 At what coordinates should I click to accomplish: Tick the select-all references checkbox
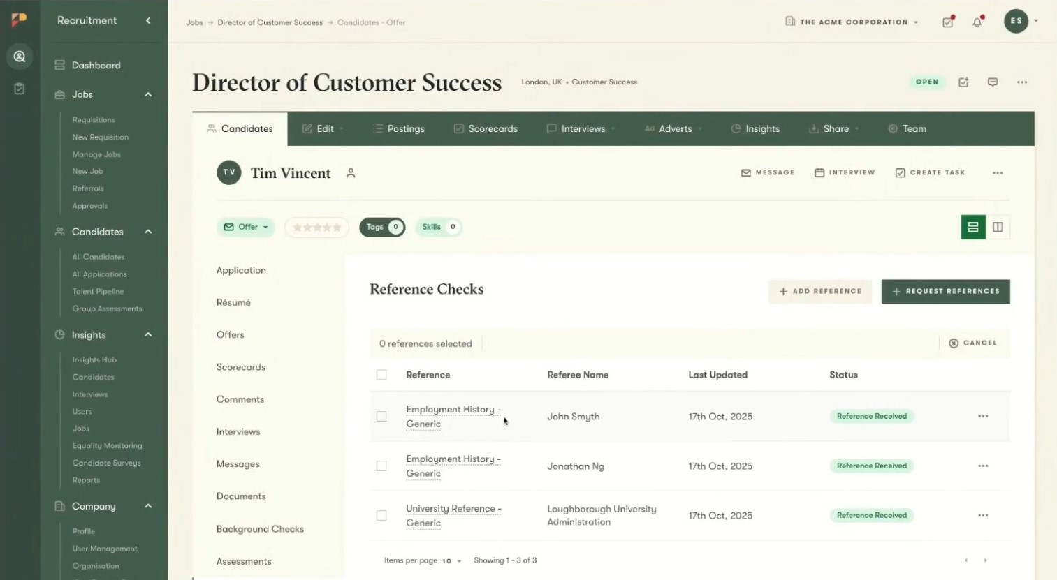(x=381, y=375)
